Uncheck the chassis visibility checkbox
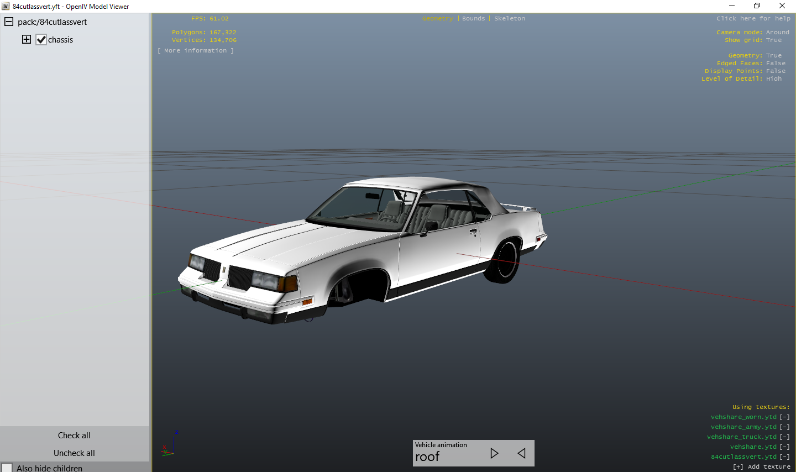The image size is (796, 472). 41,40
